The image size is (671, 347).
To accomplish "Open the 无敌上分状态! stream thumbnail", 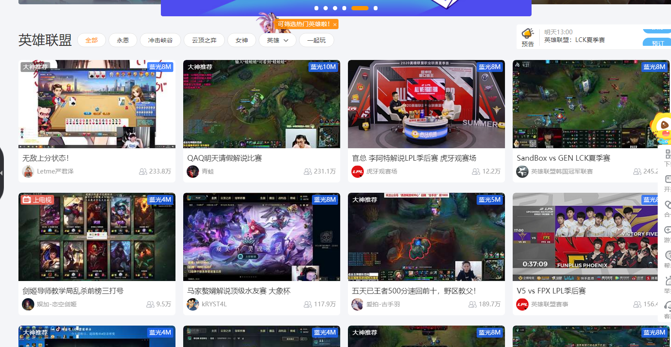I will coord(97,104).
